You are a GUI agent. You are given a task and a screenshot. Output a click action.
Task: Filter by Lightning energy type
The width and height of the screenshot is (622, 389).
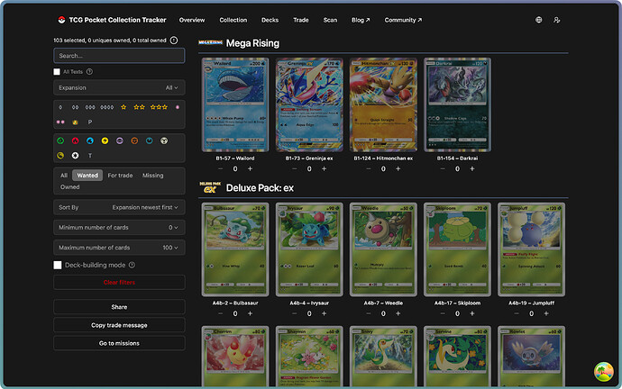105,140
